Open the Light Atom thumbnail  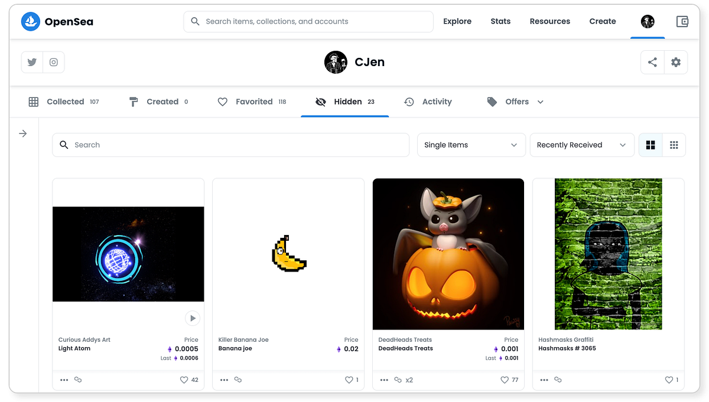point(128,254)
